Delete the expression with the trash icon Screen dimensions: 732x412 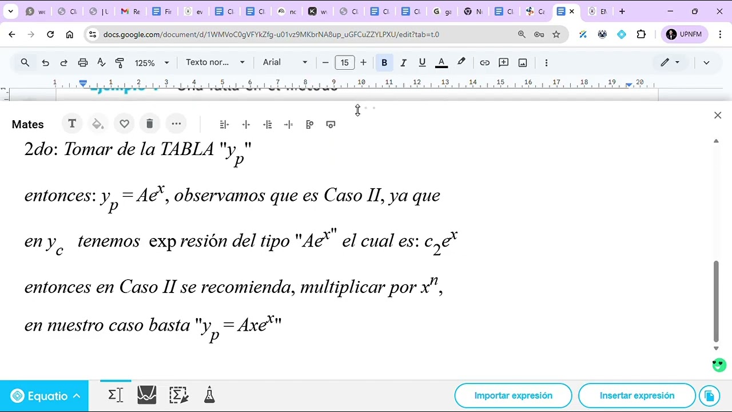(150, 124)
